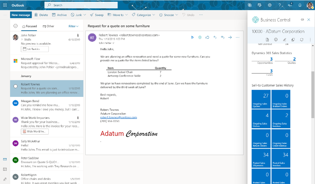Image resolution: width=315 pixels, height=184 pixels.
Task: Click the refresh icon in Business Central pane
Action: click(302, 40)
